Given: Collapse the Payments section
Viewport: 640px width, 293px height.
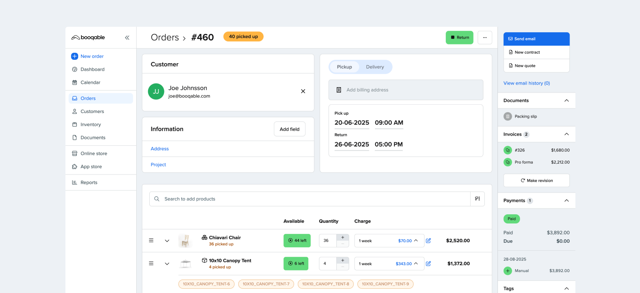Looking at the screenshot, I should coord(567,200).
